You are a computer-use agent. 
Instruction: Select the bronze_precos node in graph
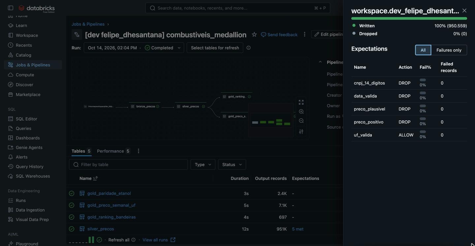tap(145, 107)
